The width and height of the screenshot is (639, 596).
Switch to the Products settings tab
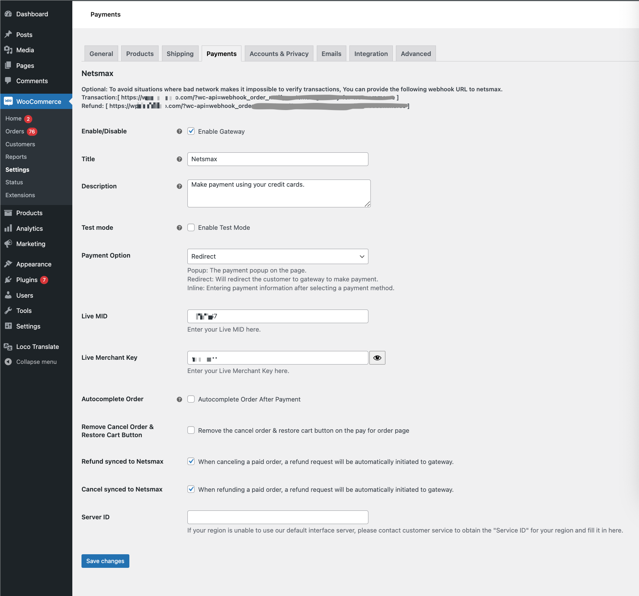click(x=140, y=54)
